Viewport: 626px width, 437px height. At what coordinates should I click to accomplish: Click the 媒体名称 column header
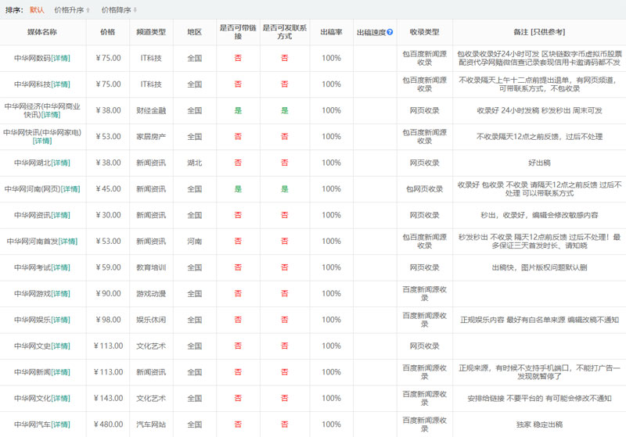click(42, 32)
